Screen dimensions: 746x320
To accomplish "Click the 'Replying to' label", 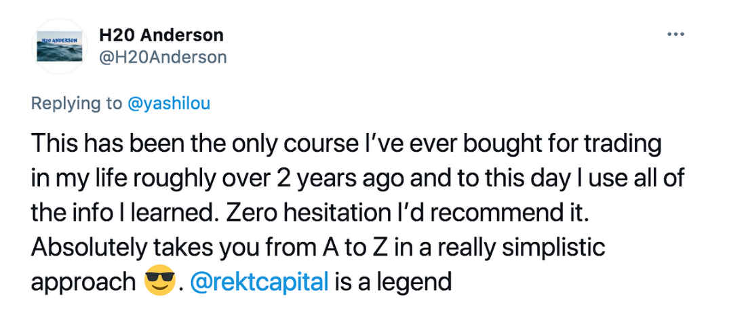I will click(77, 104).
